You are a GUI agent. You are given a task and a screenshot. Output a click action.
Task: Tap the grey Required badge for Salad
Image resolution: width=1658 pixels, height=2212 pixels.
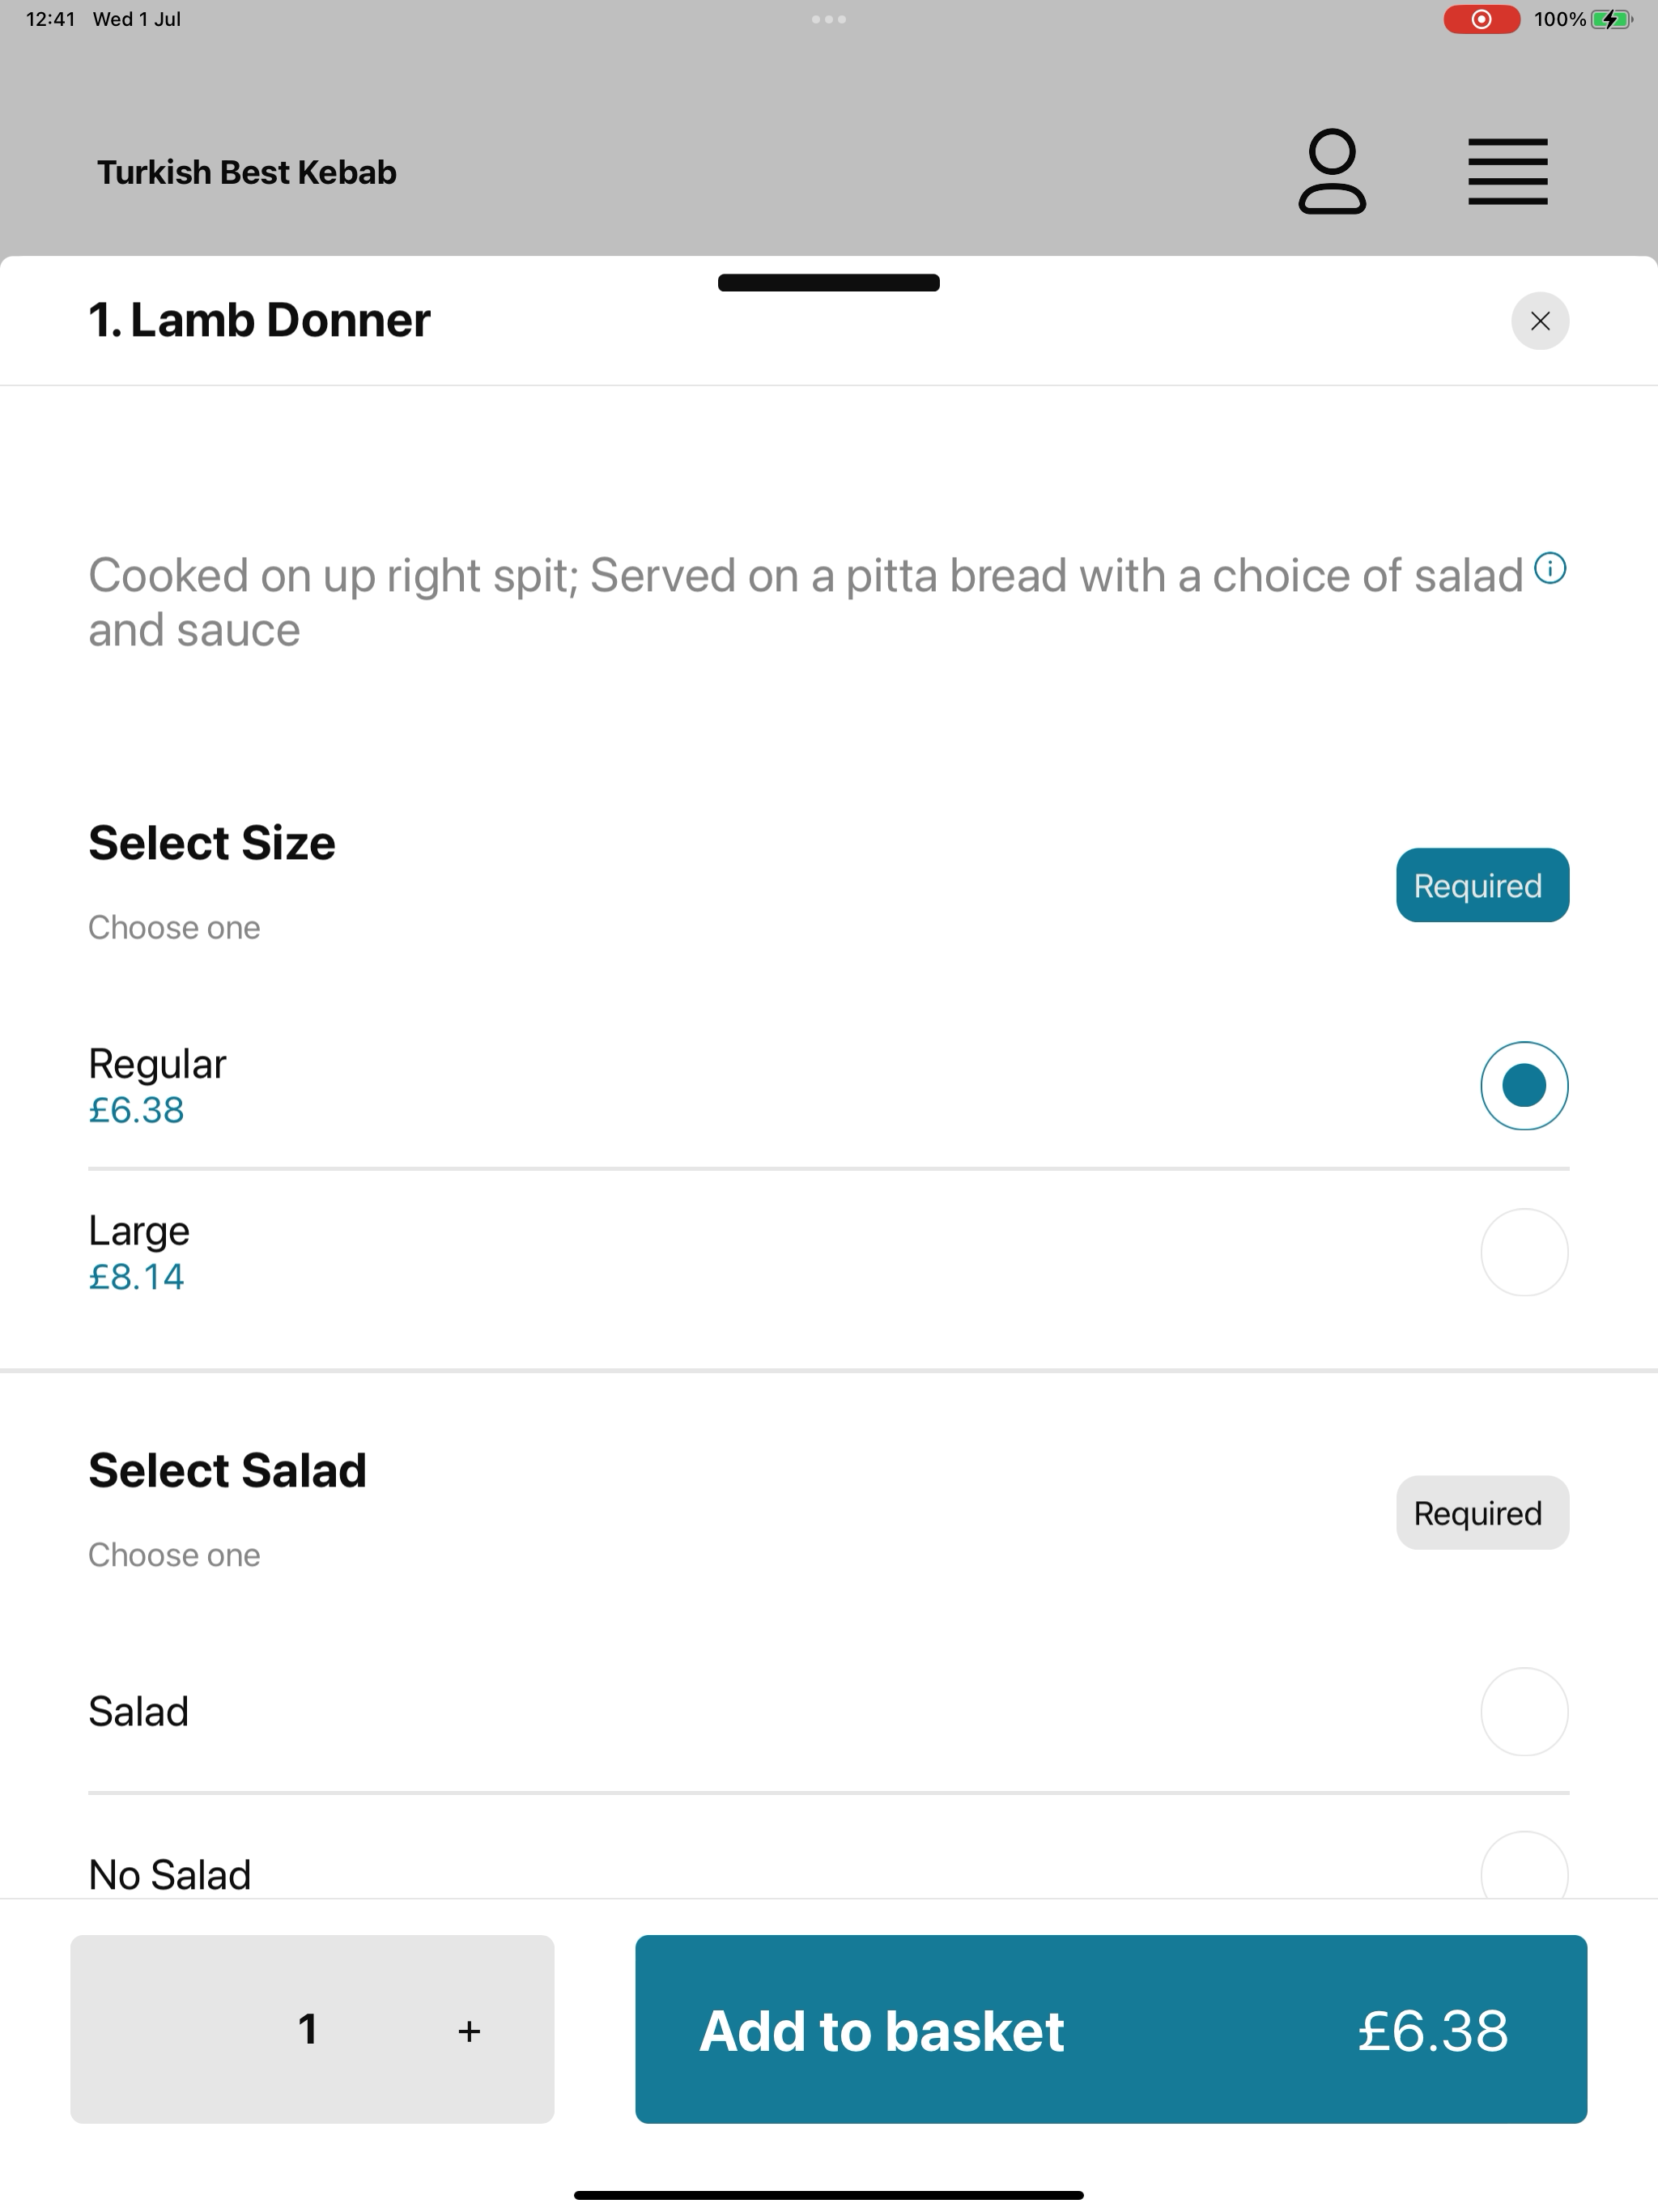1482,1513
